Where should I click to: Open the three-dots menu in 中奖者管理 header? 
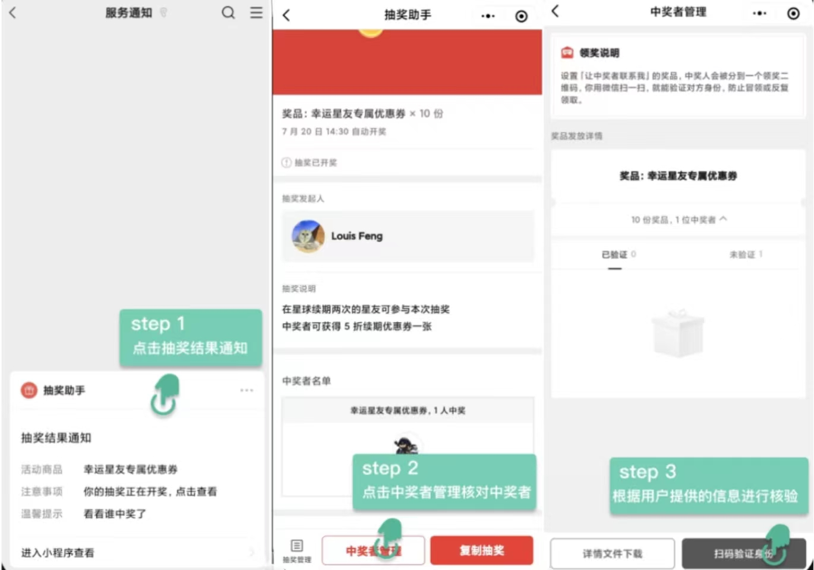tap(759, 13)
